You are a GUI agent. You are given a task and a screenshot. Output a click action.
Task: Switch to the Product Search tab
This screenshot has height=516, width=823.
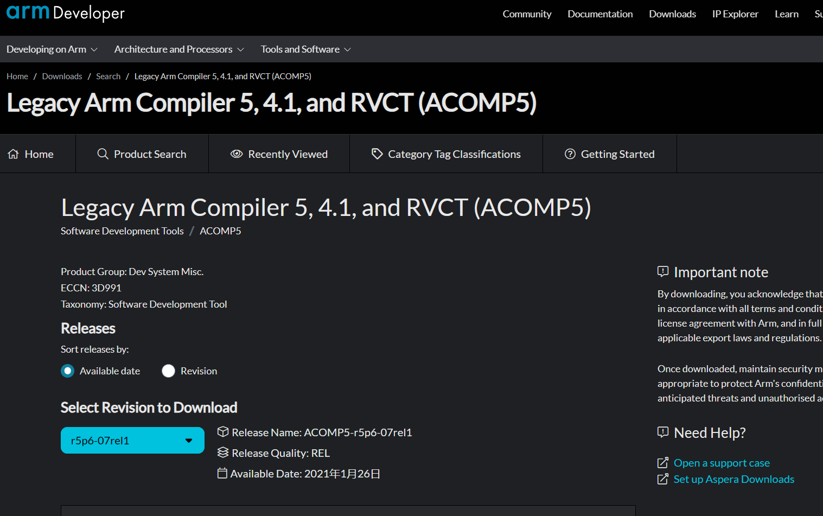point(142,154)
